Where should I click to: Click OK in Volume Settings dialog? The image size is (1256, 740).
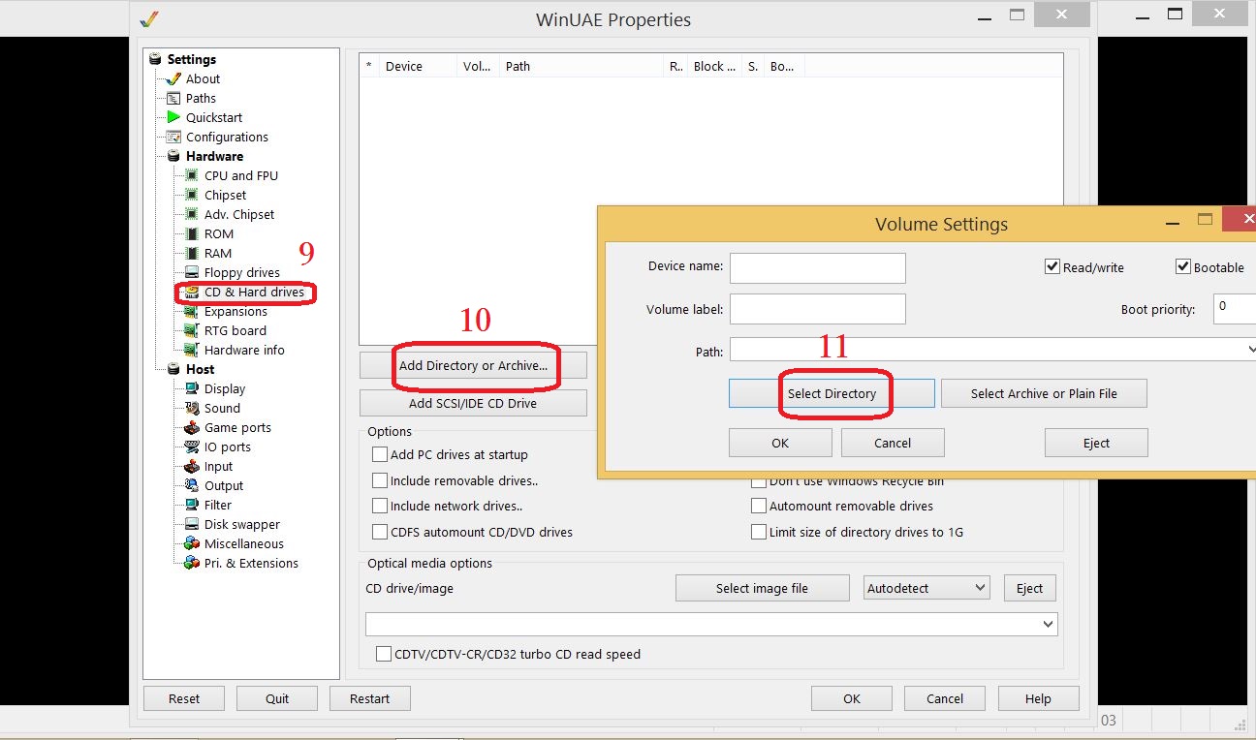[780, 443]
